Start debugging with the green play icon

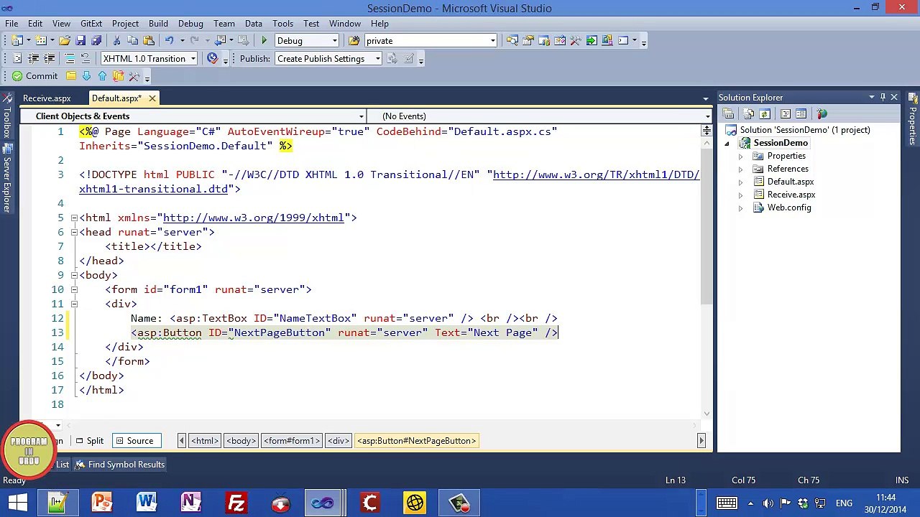(264, 41)
